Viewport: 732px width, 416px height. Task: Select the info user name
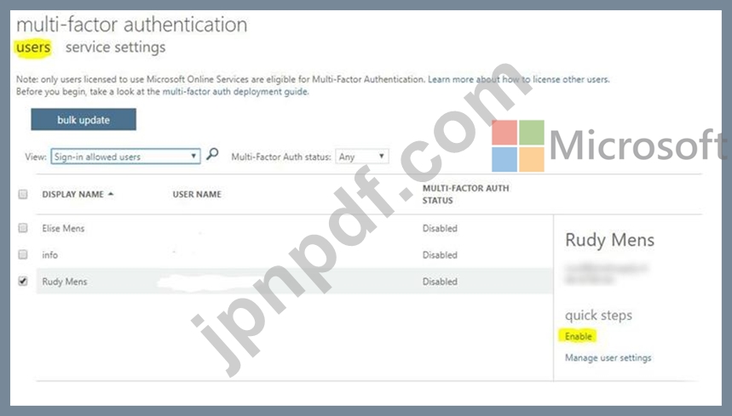tap(50, 255)
